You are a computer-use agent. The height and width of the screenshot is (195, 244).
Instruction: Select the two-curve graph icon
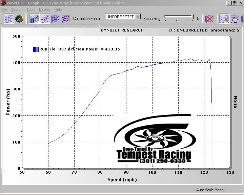(x=55, y=19)
